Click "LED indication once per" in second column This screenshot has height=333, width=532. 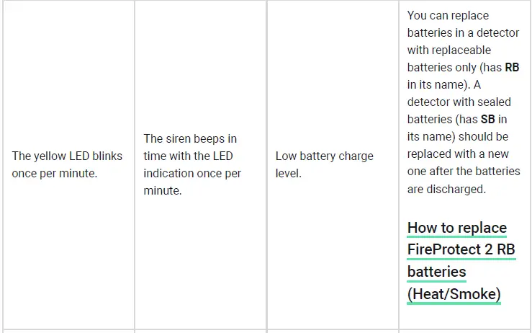click(192, 174)
